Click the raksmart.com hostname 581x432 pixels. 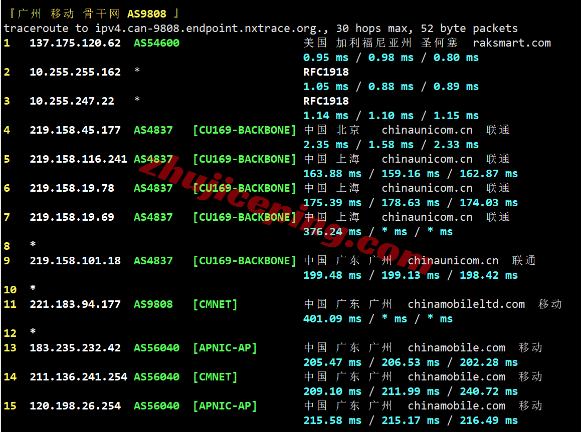click(511, 43)
